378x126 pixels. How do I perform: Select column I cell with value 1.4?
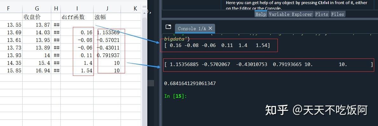pos(77,63)
